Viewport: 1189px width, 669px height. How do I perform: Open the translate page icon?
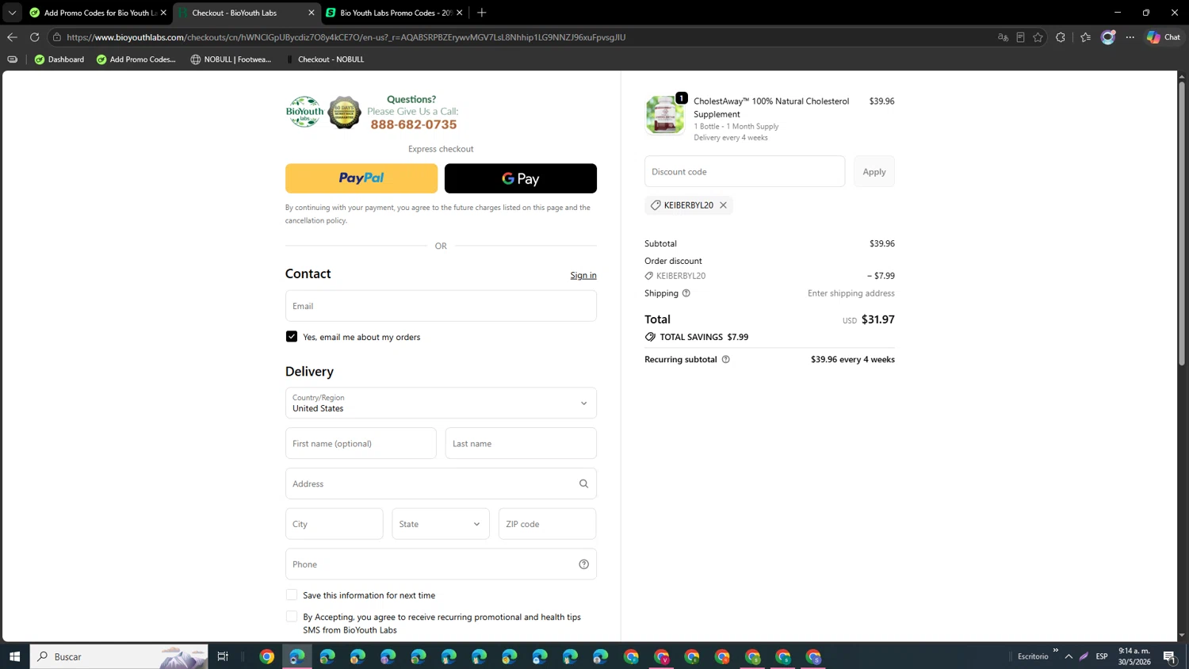point(1003,37)
